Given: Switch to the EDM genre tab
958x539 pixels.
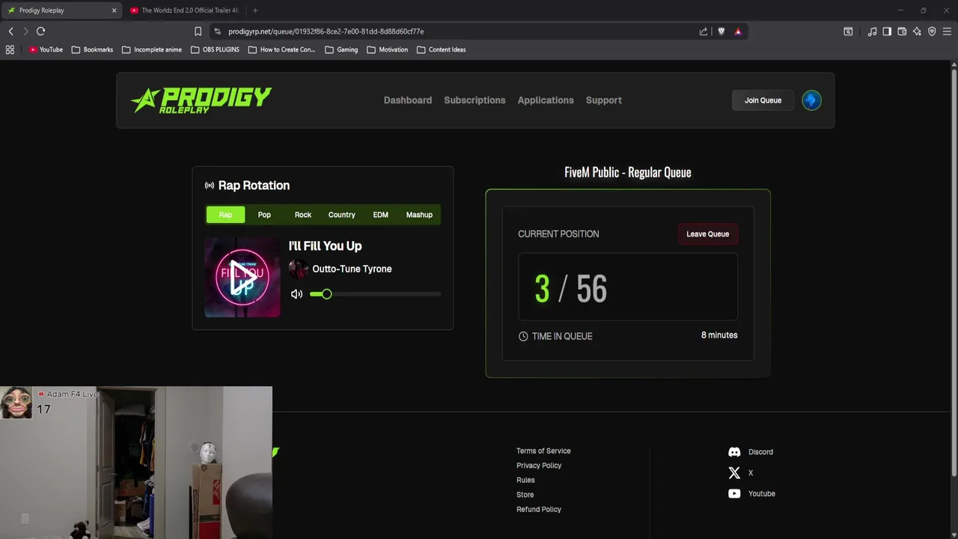Looking at the screenshot, I should [x=380, y=215].
